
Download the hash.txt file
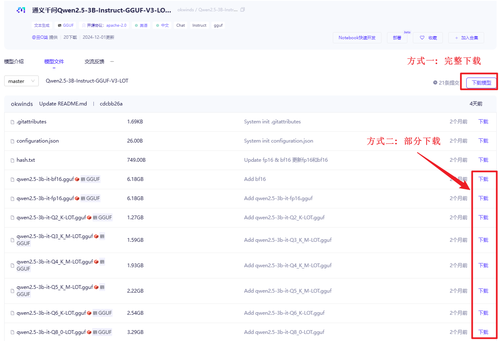pos(483,160)
